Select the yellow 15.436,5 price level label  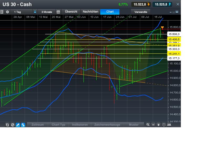174,40
